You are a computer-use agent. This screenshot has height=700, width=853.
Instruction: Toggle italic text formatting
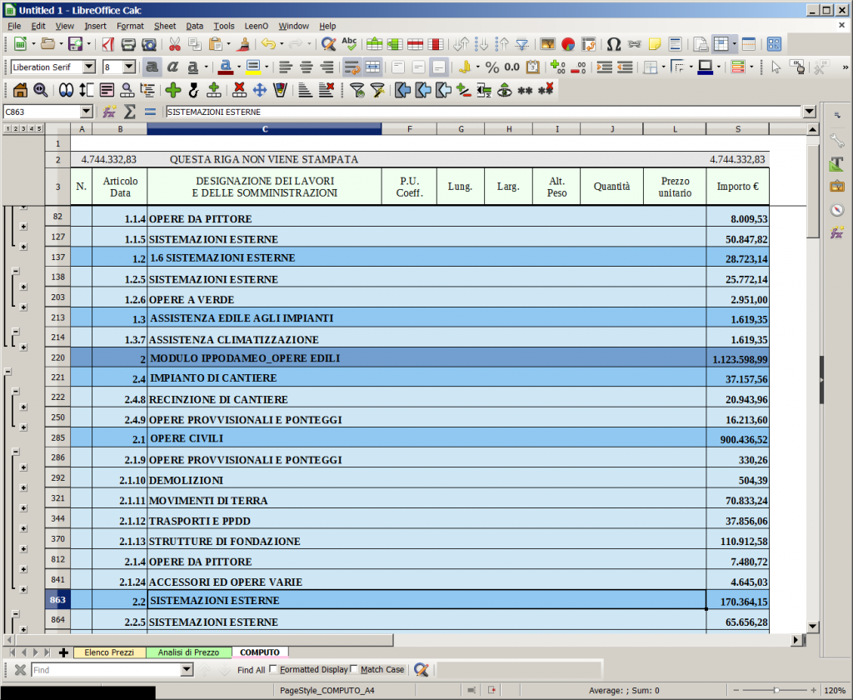coord(172,67)
